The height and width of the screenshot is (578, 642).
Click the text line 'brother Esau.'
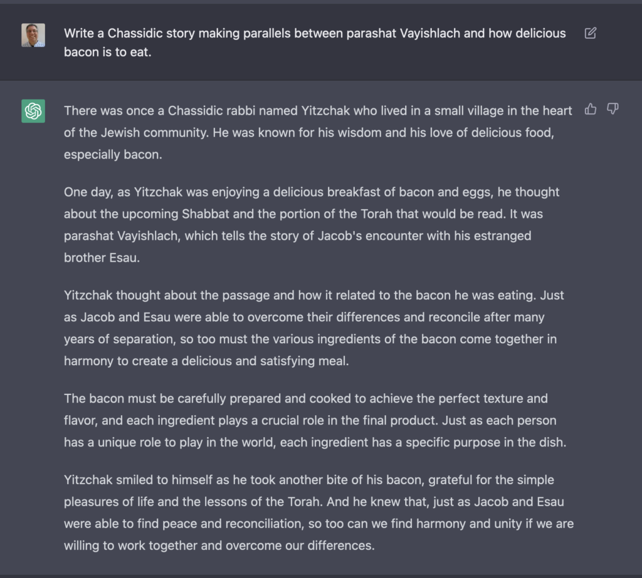click(102, 258)
